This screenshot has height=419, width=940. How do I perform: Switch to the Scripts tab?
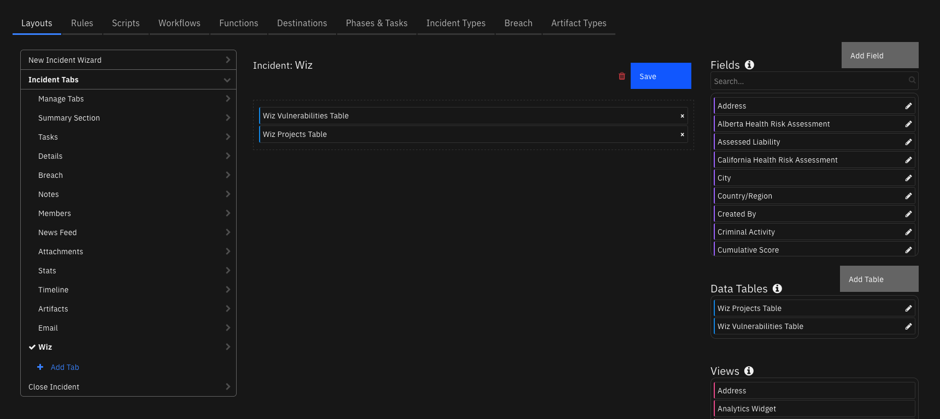(x=126, y=23)
